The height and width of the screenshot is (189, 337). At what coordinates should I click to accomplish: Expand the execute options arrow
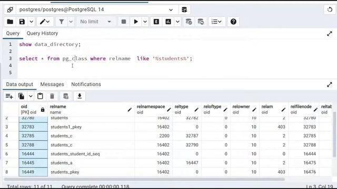coord(145,22)
